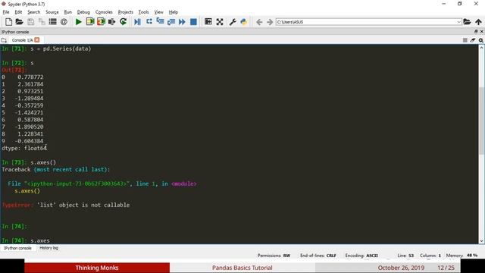Image resolution: width=485 pixels, height=273 pixels.
Task: Select the Console 1/A tab
Action: click(22, 40)
